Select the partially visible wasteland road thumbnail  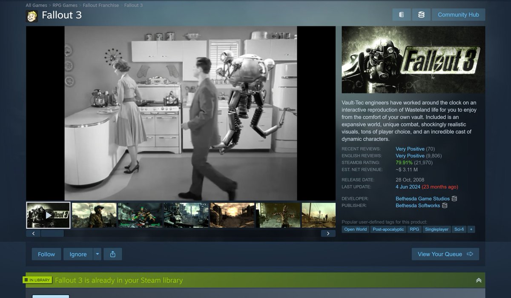(319, 215)
